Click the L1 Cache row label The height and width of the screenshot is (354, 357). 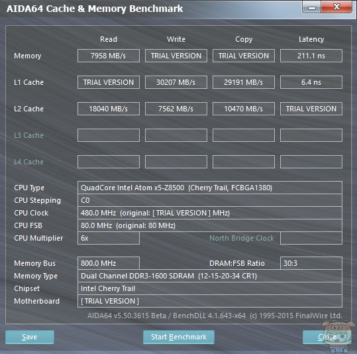point(28,82)
